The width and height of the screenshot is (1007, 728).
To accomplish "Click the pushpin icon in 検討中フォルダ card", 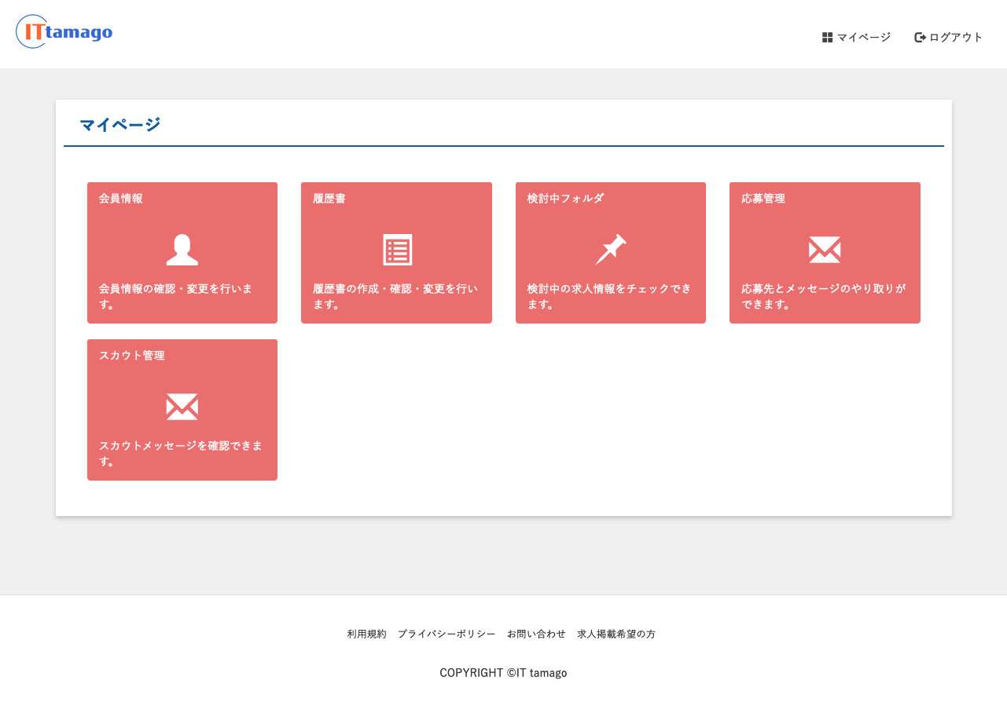I will [611, 250].
